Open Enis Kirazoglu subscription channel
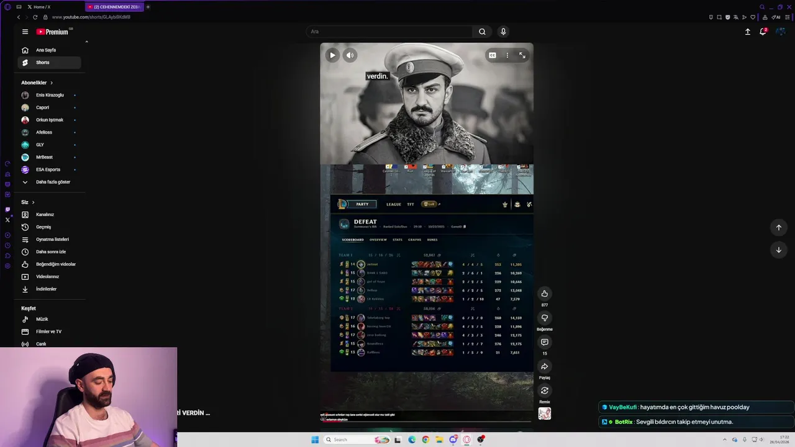 [50, 95]
